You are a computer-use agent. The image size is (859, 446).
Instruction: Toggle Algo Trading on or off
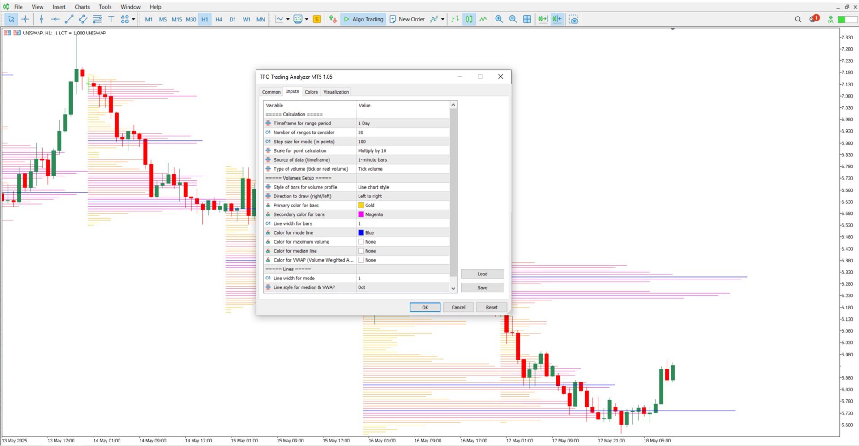[363, 19]
